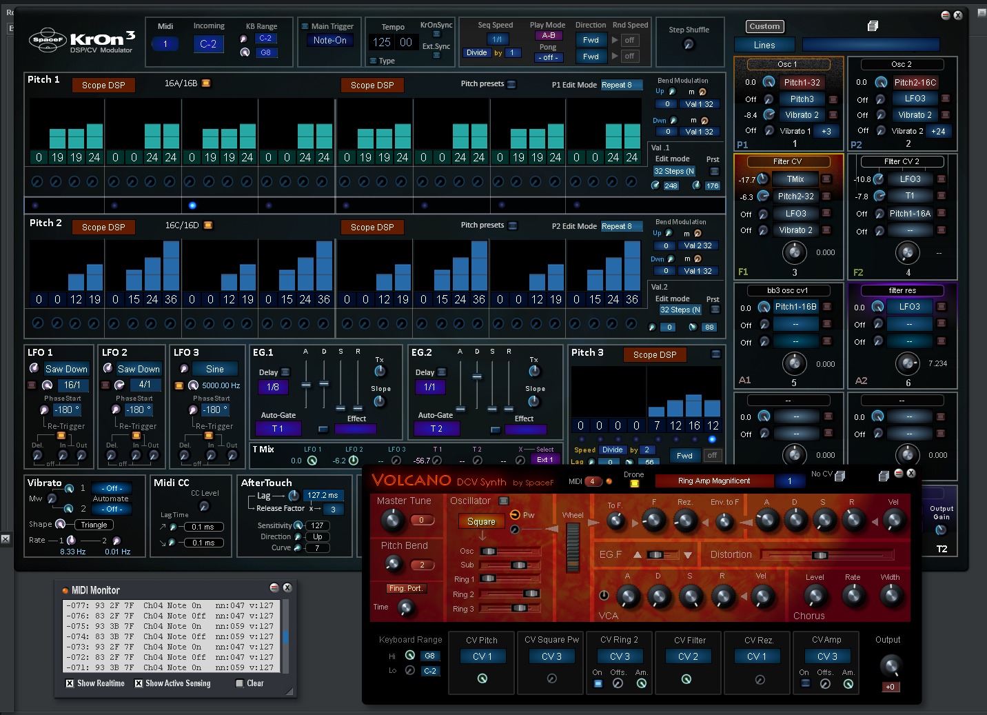Click the AfterTouch Direction Up value
Image resolution: width=987 pixels, height=715 pixels.
(318, 536)
